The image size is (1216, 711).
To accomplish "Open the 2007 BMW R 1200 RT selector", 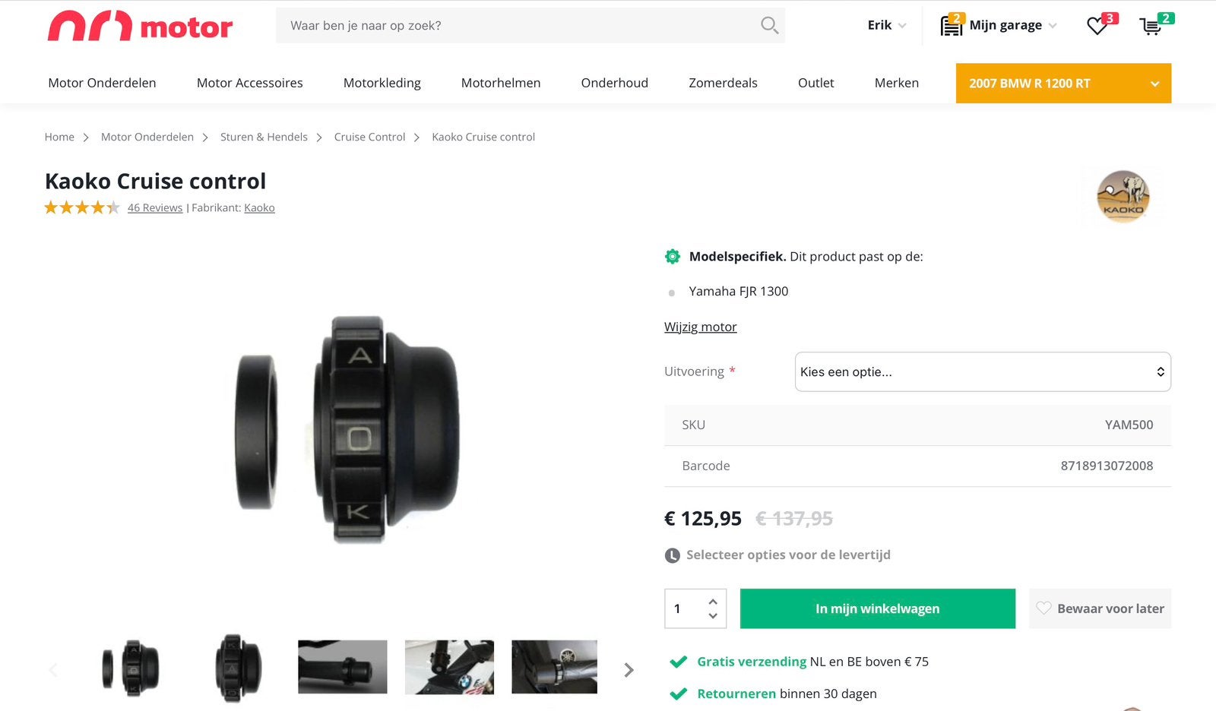I will pos(1063,84).
